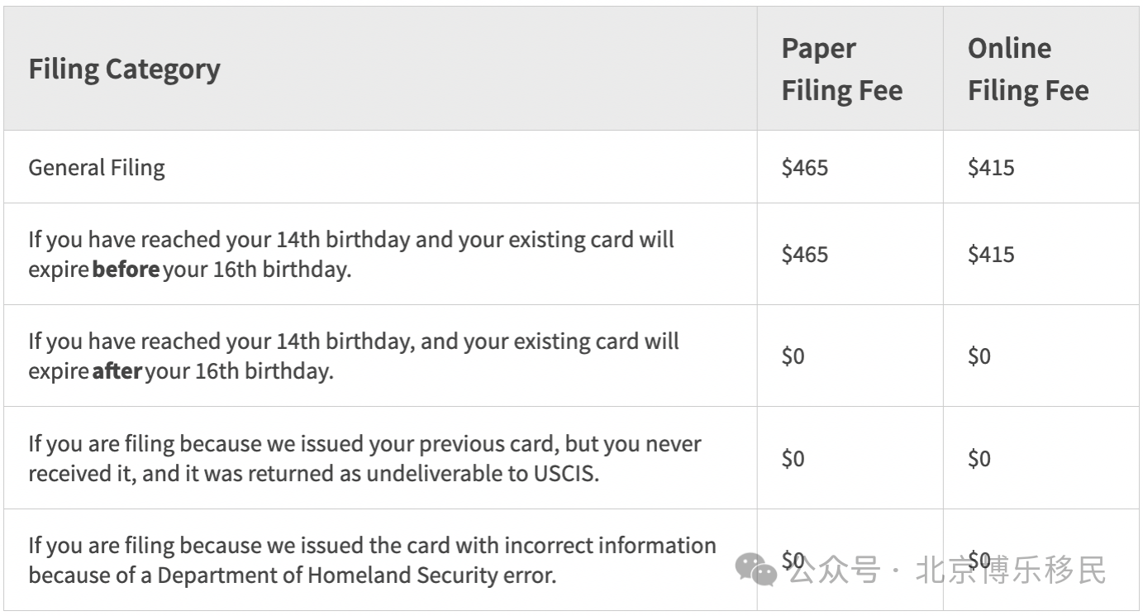The height and width of the screenshot is (616, 1143).
Task: Click $0 online fee for undeliverable card row
Action: tap(979, 458)
